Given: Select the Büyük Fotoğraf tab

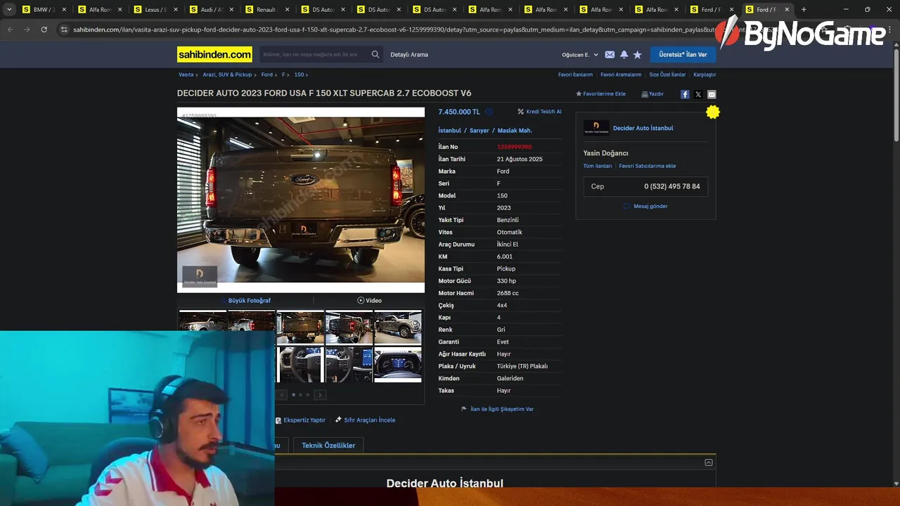Looking at the screenshot, I should (249, 301).
